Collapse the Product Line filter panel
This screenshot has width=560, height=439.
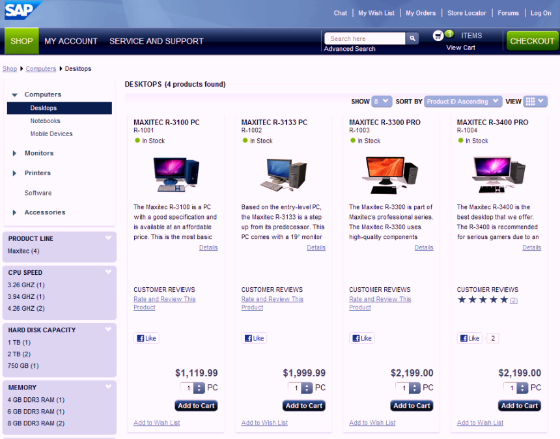(x=108, y=238)
